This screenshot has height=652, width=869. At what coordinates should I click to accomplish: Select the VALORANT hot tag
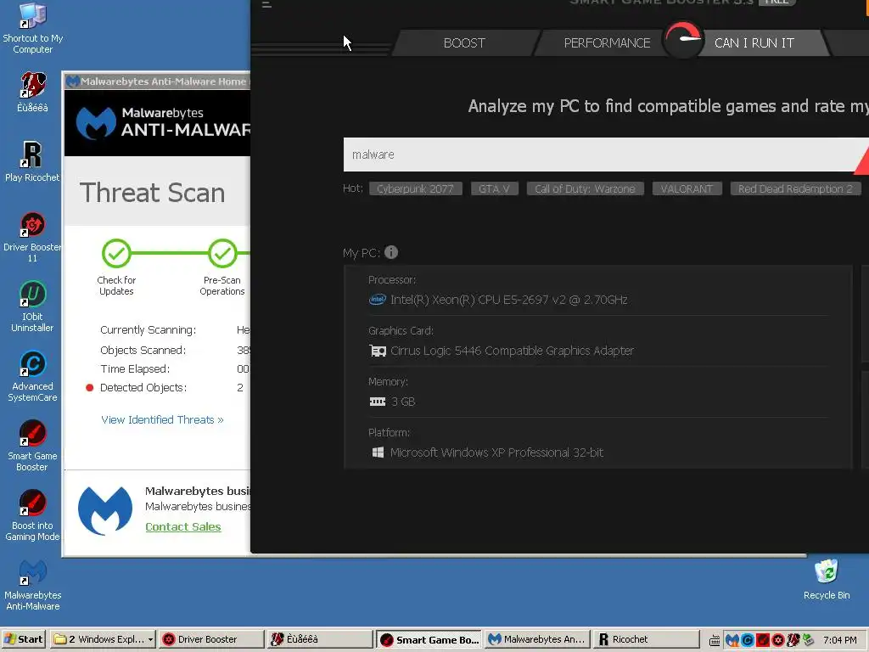coord(687,189)
